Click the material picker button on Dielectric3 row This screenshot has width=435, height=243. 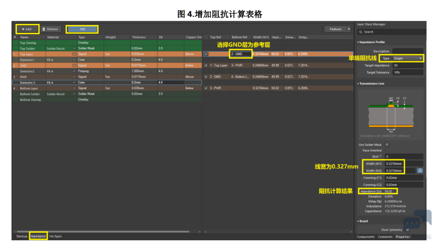coord(74,71)
